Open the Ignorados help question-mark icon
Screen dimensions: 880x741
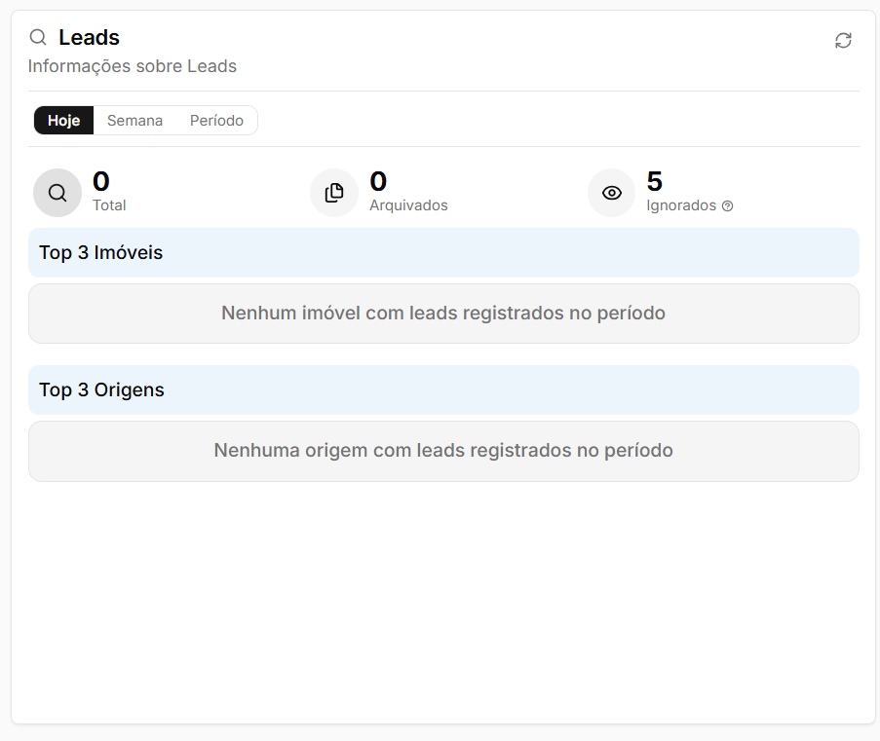pos(727,205)
